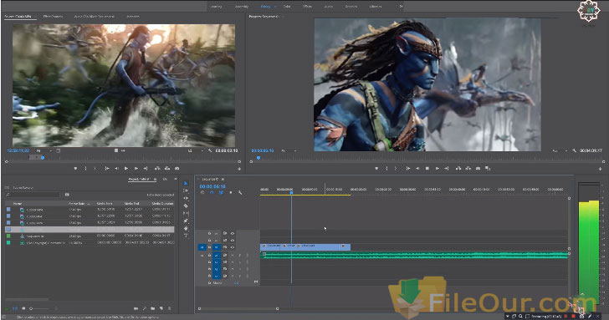The height and width of the screenshot is (320, 609).
Task: Select the Track Select Forward tool
Action: point(186,190)
